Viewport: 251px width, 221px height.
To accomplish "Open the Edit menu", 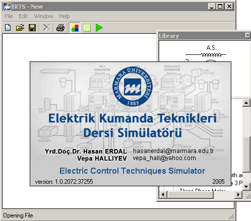I will click(23, 16).
